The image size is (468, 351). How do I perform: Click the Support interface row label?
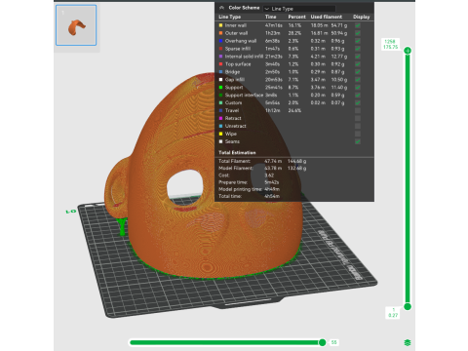tap(244, 96)
